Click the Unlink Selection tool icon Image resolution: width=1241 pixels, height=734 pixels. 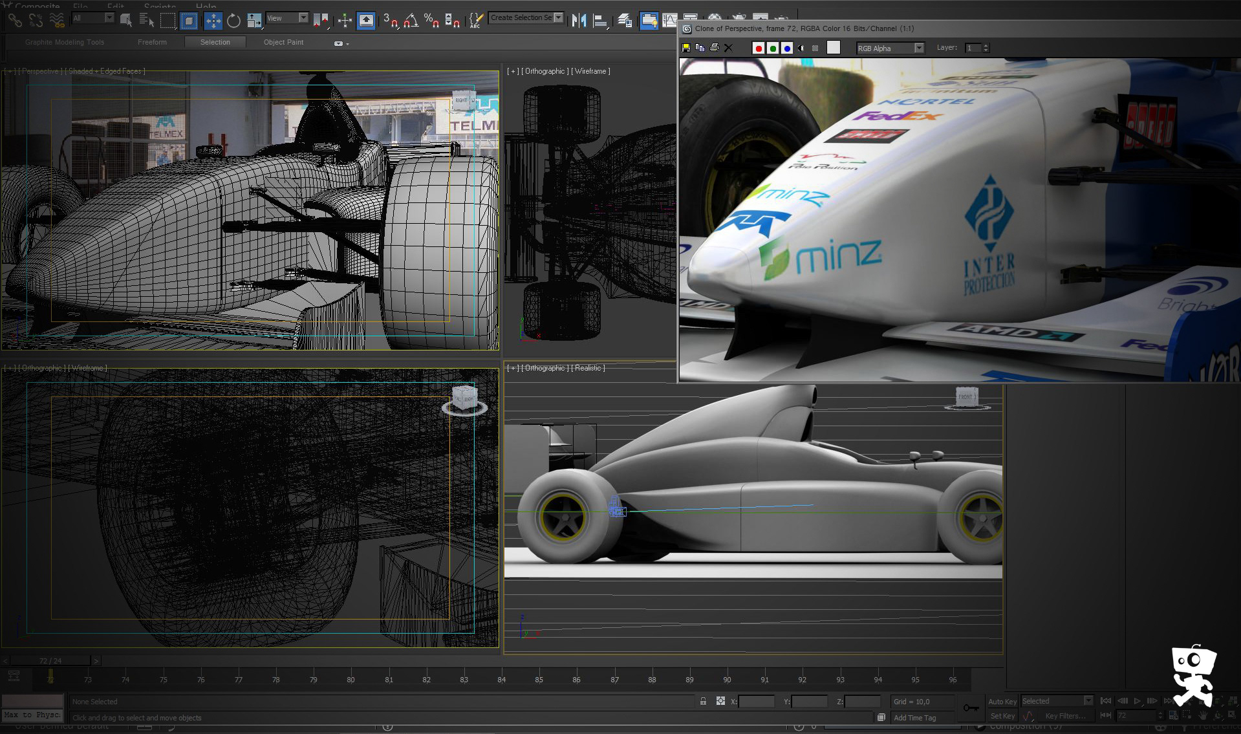click(x=36, y=21)
